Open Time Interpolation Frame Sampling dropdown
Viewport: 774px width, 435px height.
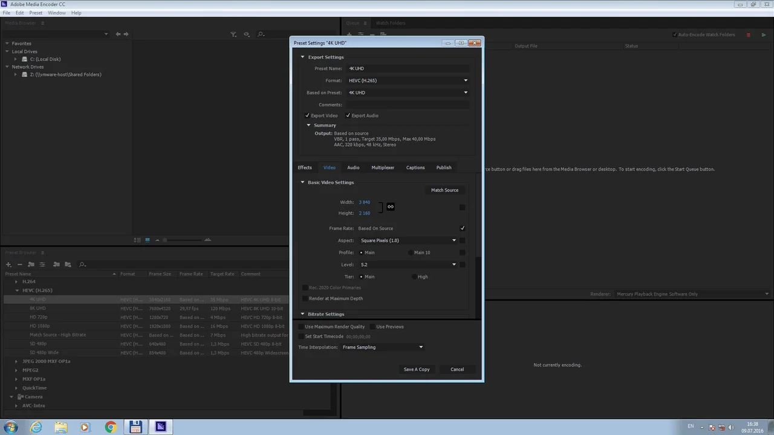tap(383, 347)
